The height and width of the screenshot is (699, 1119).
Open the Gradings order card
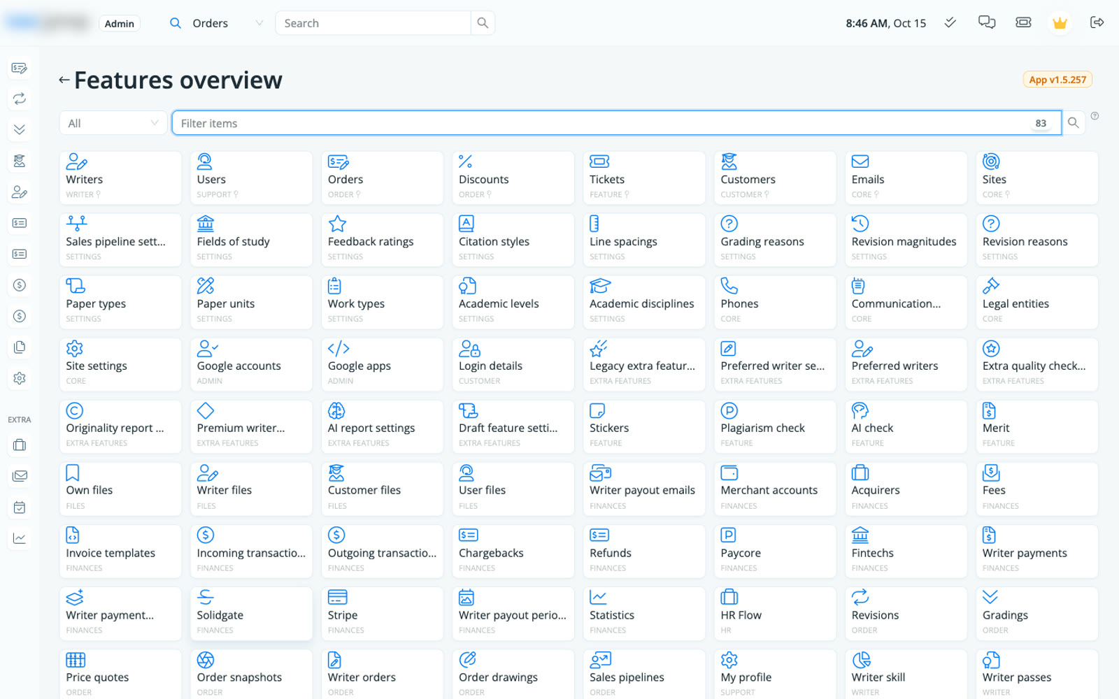pyautogui.click(x=1037, y=614)
